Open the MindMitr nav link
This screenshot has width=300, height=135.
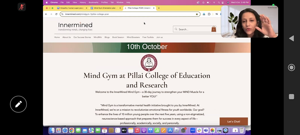[x=98, y=37]
